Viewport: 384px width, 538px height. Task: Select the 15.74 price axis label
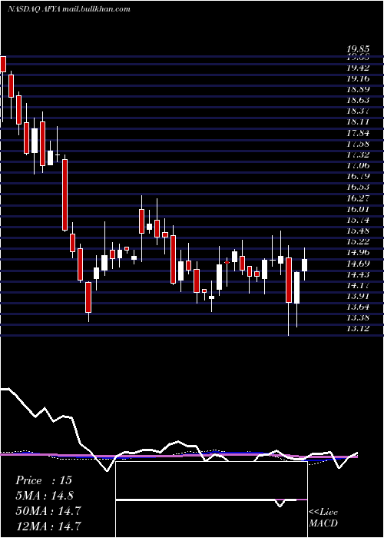point(359,220)
